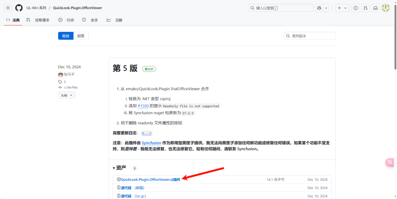Switch to the 行动 tab

[x=66, y=20]
